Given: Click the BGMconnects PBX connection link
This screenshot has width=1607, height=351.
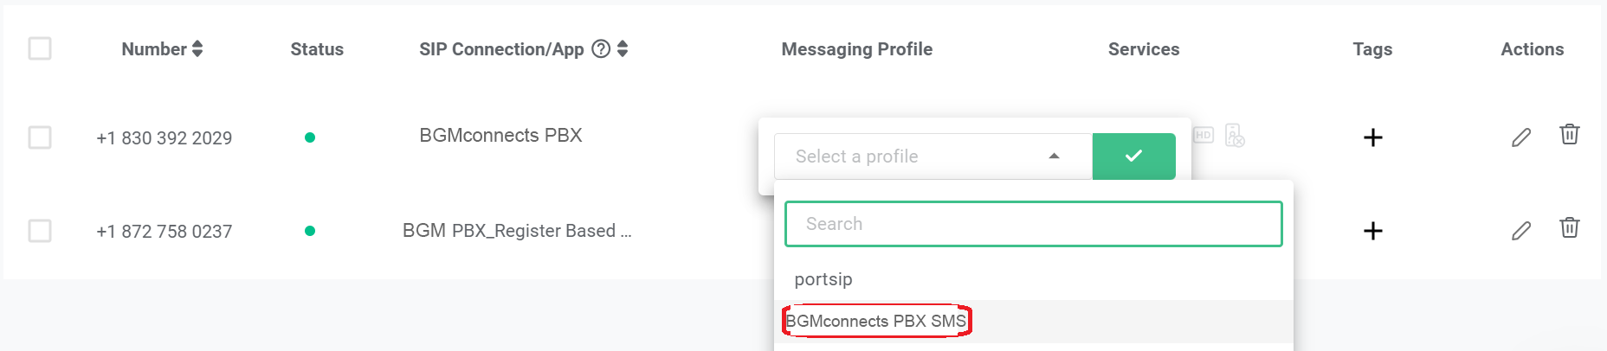Looking at the screenshot, I should pyautogui.click(x=500, y=136).
